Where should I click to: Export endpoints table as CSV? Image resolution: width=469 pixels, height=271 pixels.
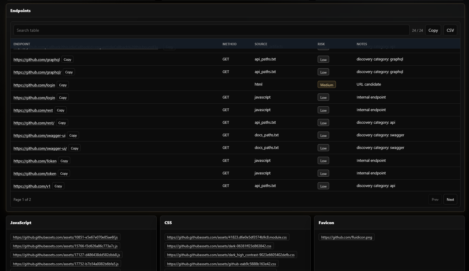450,30
